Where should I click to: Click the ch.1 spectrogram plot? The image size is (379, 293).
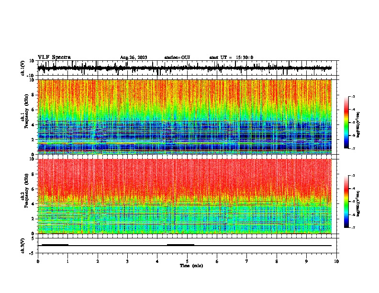[x=185, y=117]
